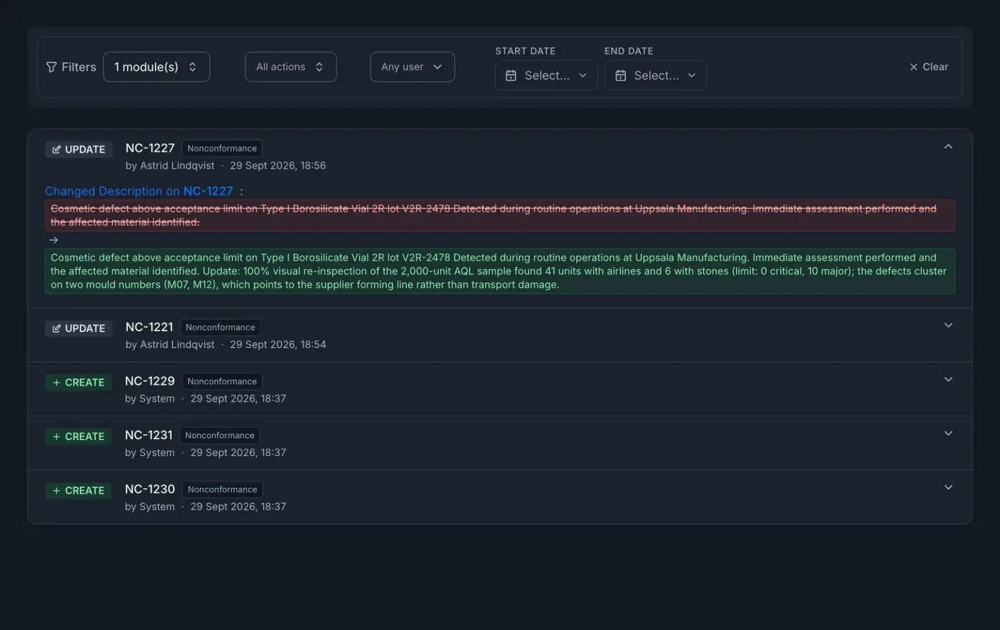Click the struck-through old description text
This screenshot has width=1000, height=630.
(499, 215)
